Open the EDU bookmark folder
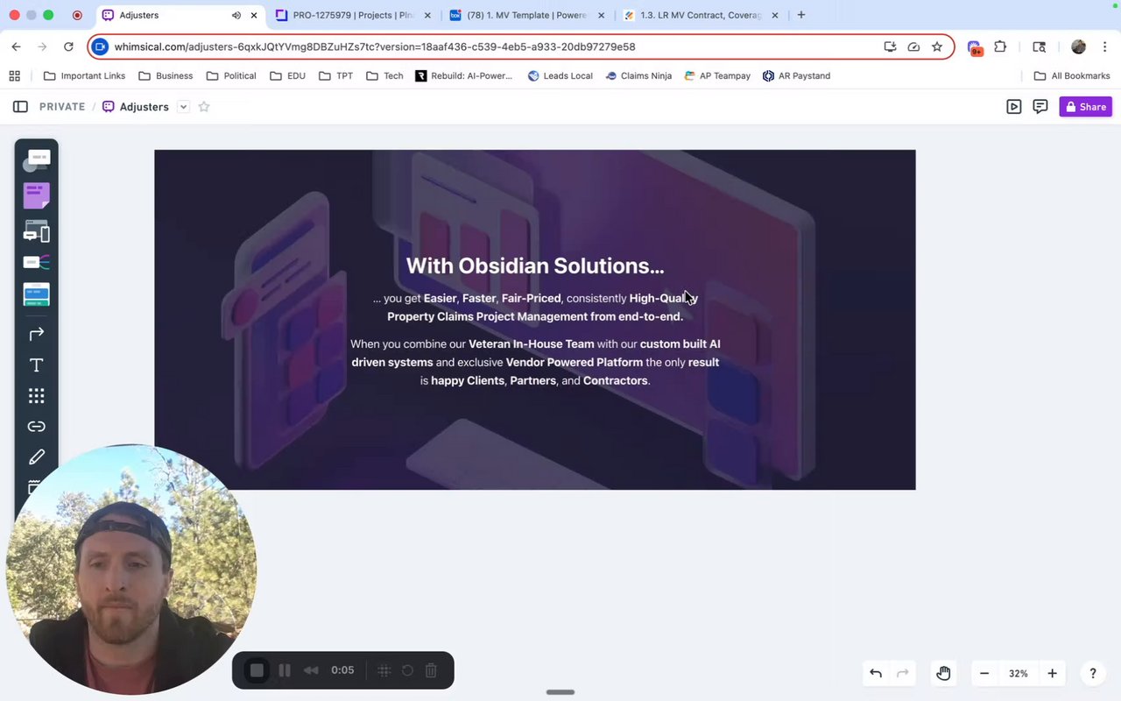Image resolution: width=1121 pixels, height=701 pixels. point(287,75)
